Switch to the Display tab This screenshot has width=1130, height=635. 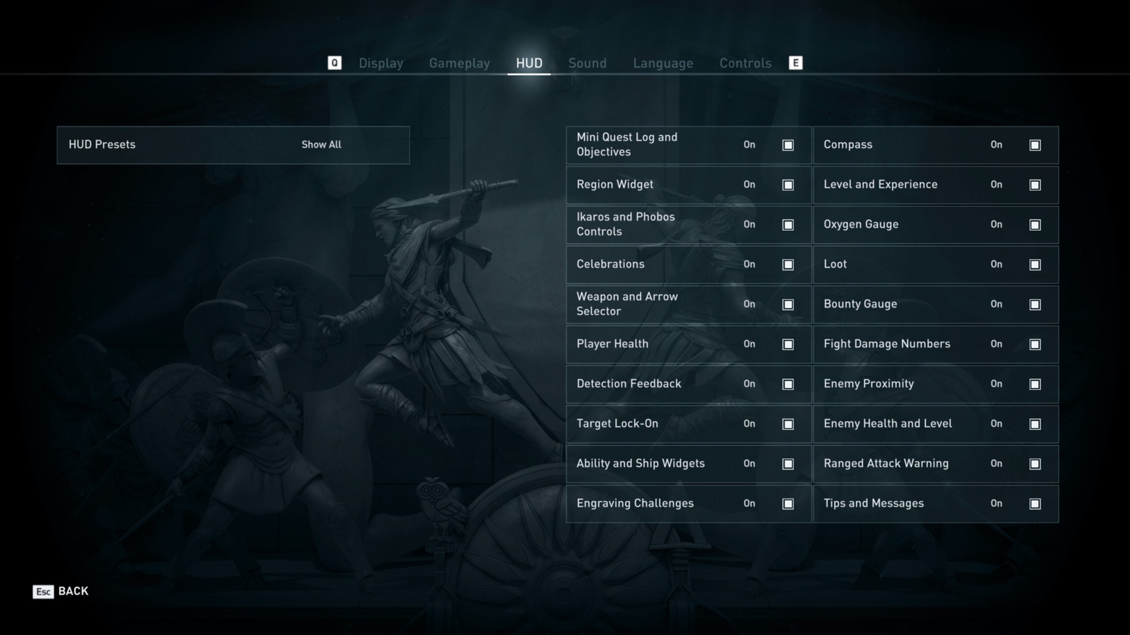tap(381, 63)
